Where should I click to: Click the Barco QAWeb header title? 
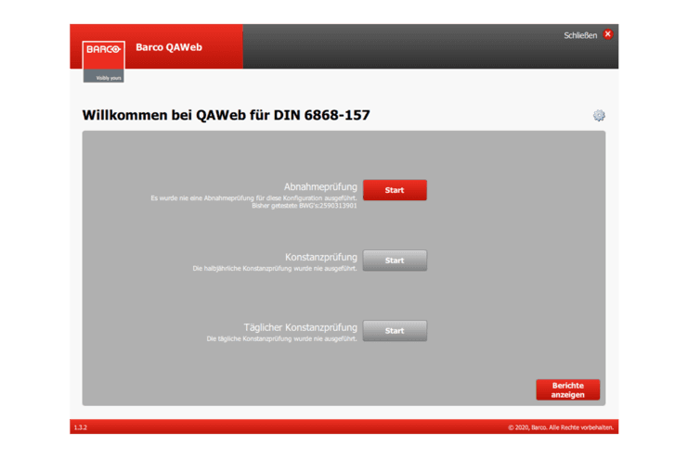(169, 47)
